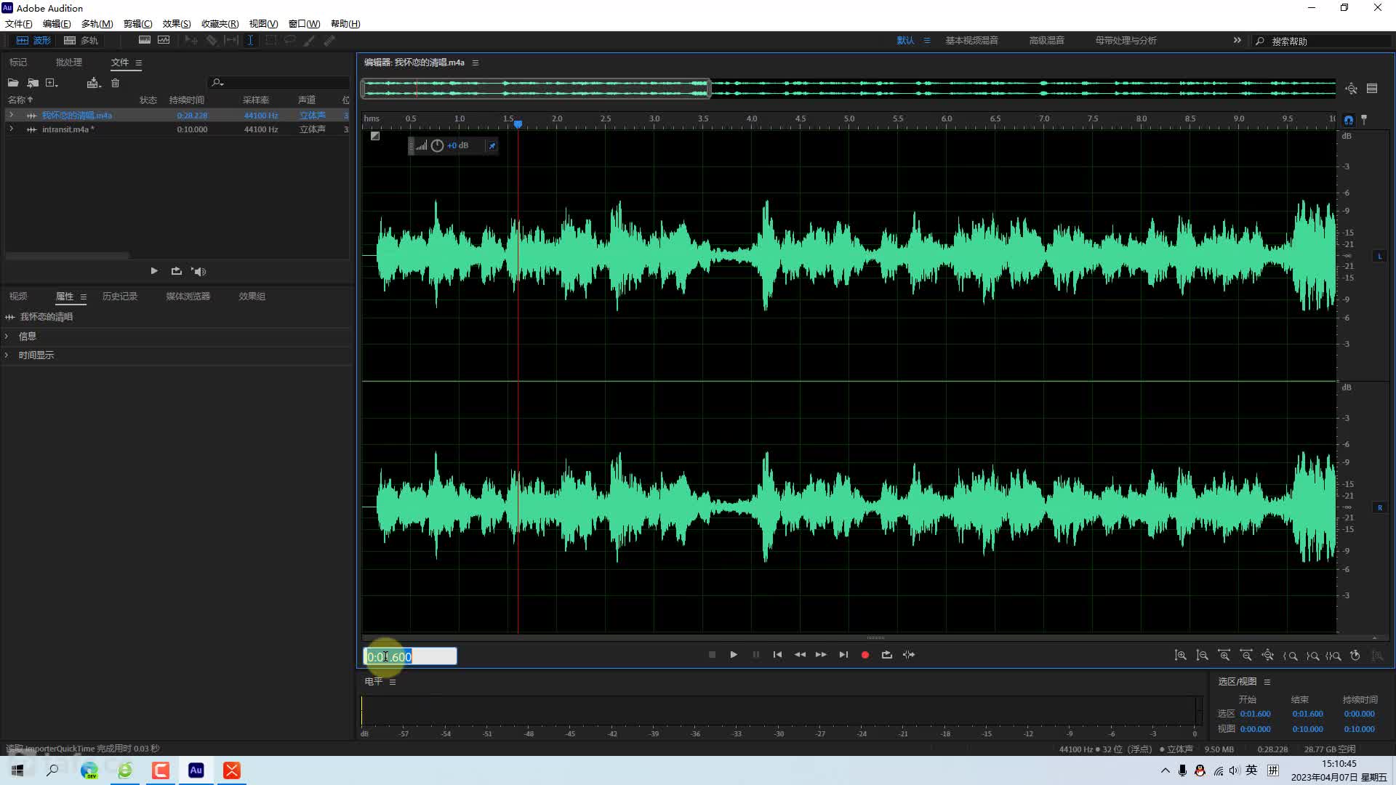Expand the intransit.m4a file row
Screen dimensions: 1396x785
(11, 129)
